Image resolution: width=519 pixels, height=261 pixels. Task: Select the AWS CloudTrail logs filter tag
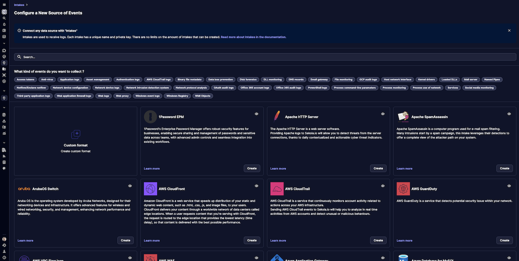click(x=159, y=80)
